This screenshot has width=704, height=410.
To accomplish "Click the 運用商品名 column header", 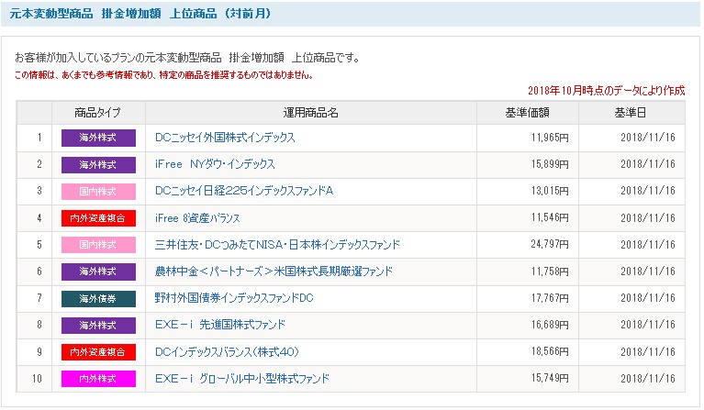I will click(310, 113).
